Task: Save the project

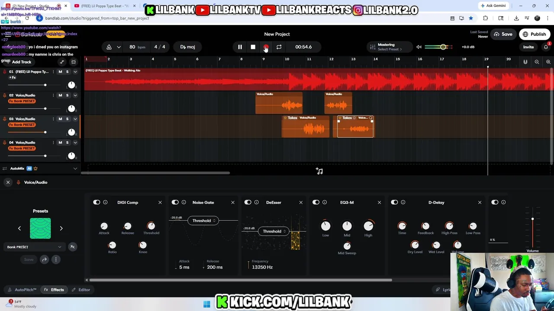Action: tap(503, 34)
